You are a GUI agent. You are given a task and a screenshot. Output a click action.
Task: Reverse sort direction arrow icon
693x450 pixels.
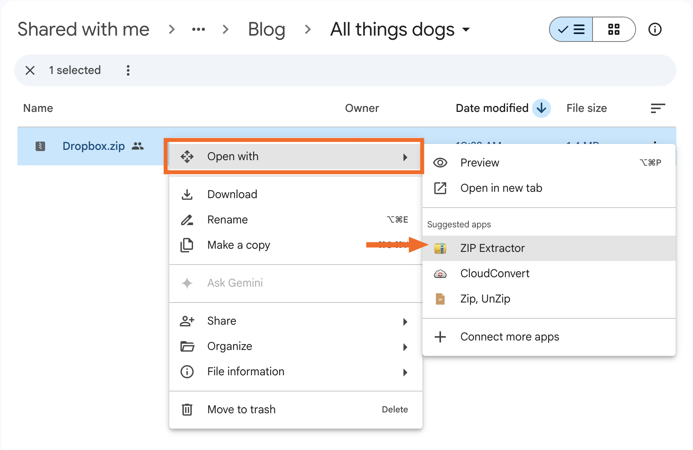pyautogui.click(x=542, y=108)
